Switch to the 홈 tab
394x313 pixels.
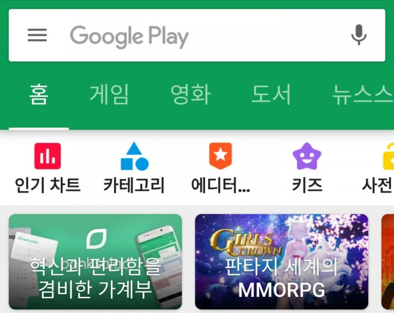[39, 94]
